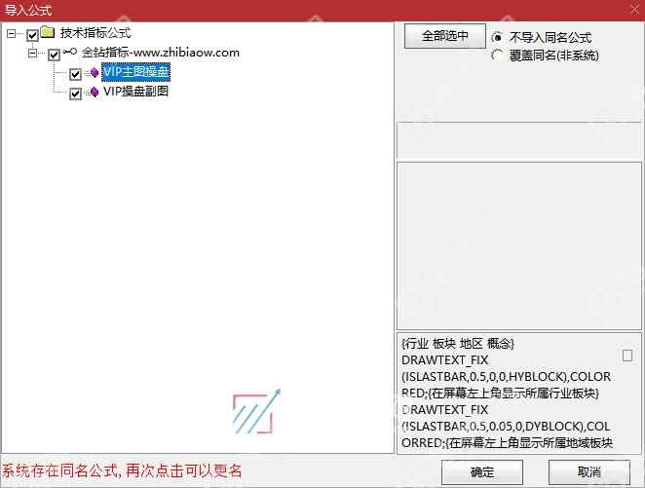This screenshot has width=645, height=488.
Task: Click the purple formula icon of VIP主图操盘
Action: 95,73
